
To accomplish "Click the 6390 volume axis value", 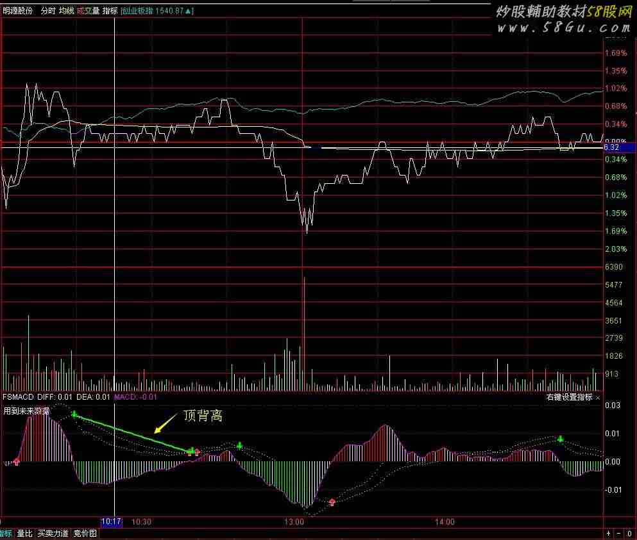I will point(613,267).
